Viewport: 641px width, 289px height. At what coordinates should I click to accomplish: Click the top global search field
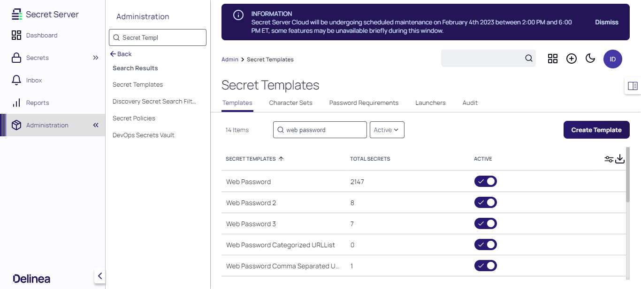(488, 59)
